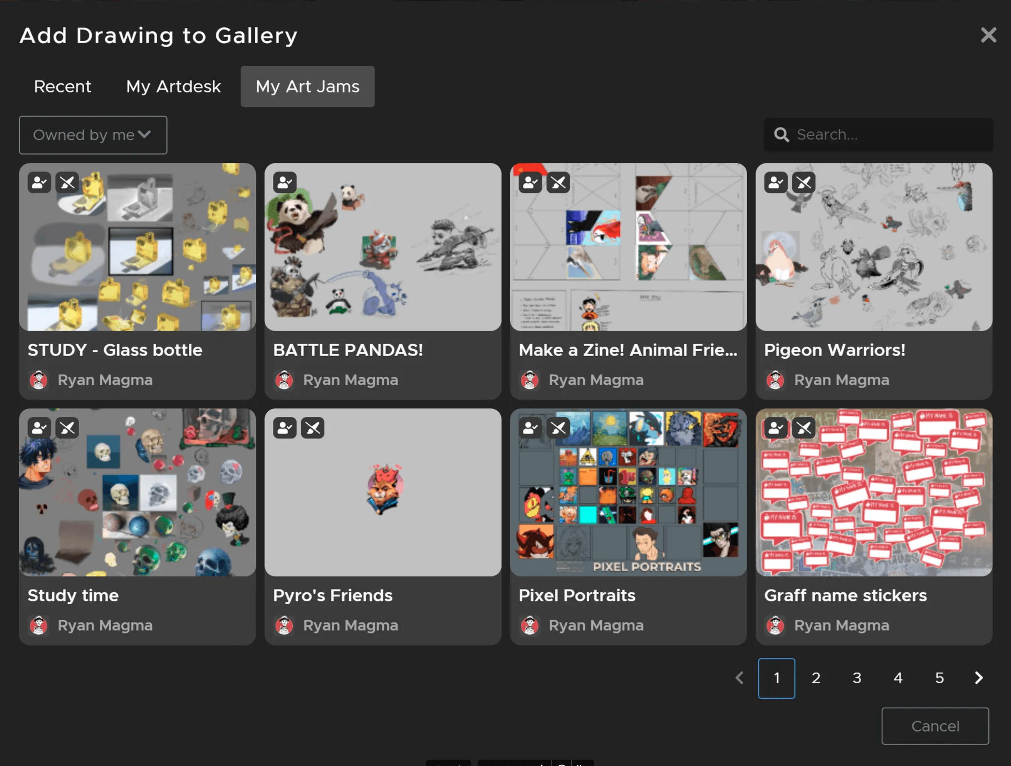Click the participant icon on Graff name stickers

[776, 428]
